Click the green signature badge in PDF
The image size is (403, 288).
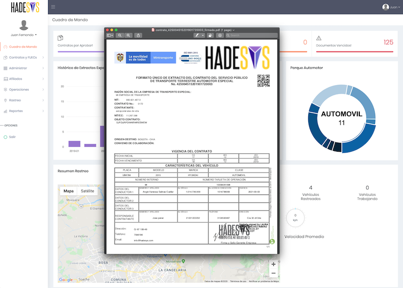point(272,241)
